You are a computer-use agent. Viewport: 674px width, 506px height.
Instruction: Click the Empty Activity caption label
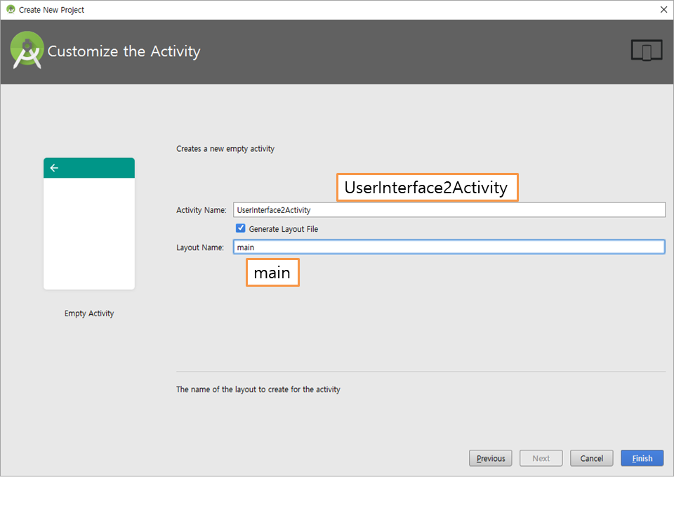(x=89, y=313)
